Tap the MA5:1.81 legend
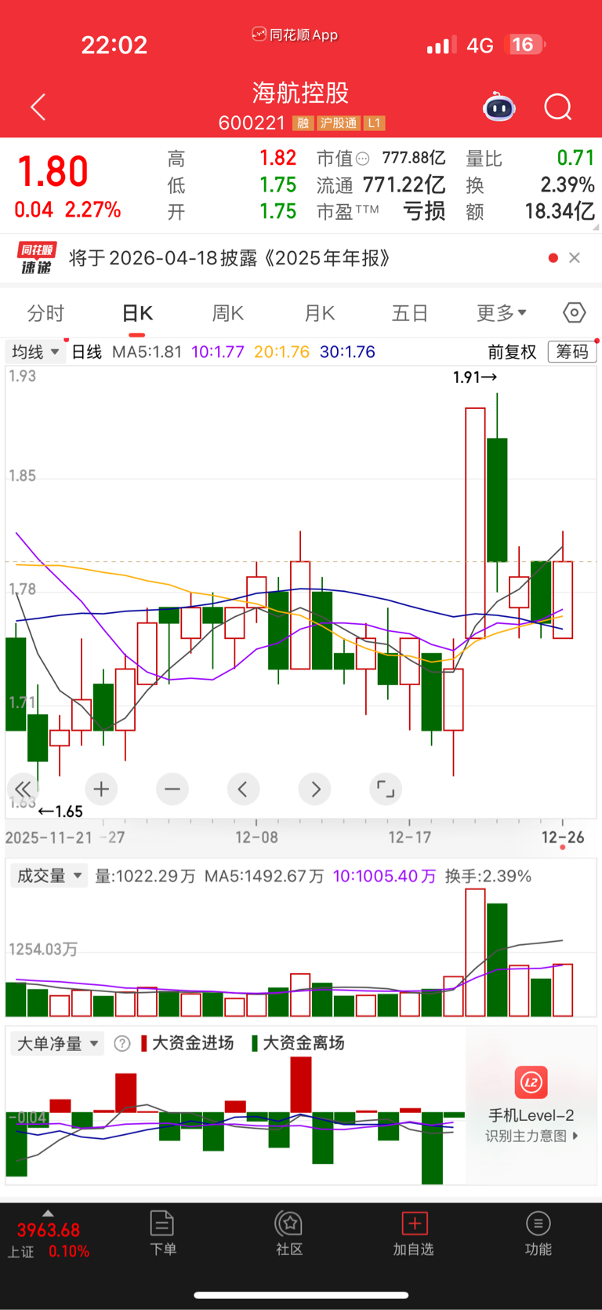The height and width of the screenshot is (1310, 602). point(147,352)
